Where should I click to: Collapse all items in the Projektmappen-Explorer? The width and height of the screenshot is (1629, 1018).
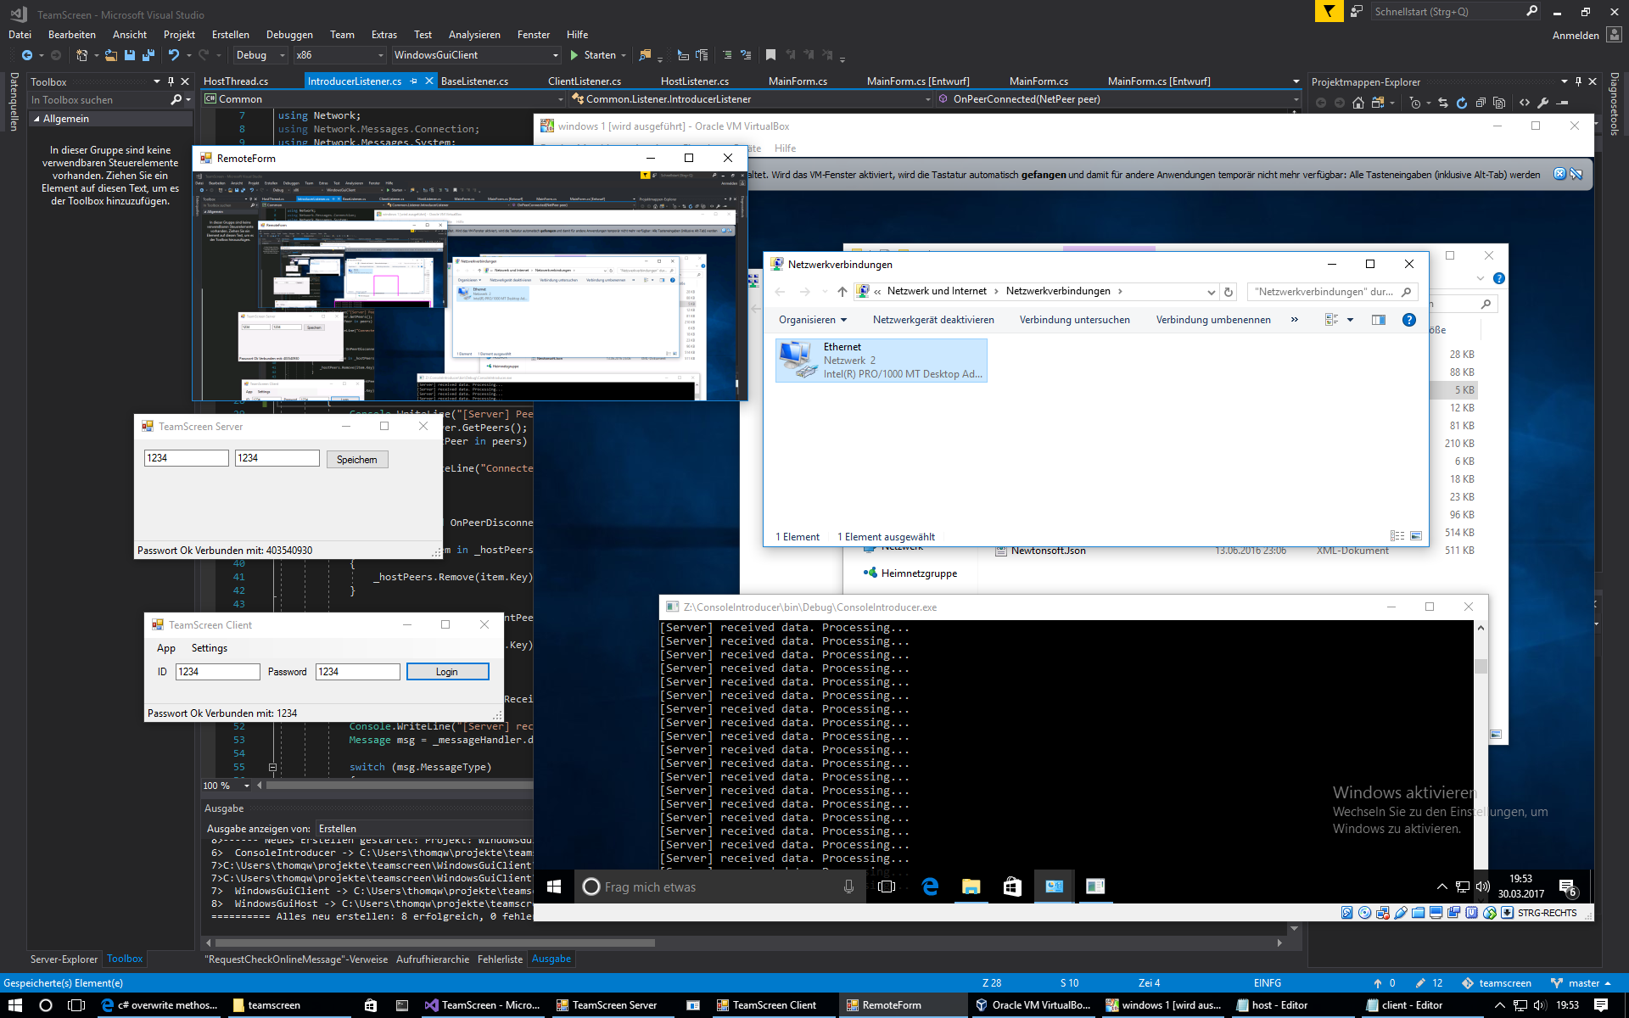pos(1481,103)
